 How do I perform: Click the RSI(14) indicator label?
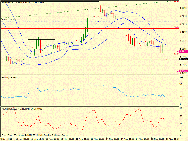click(x=10, y=78)
